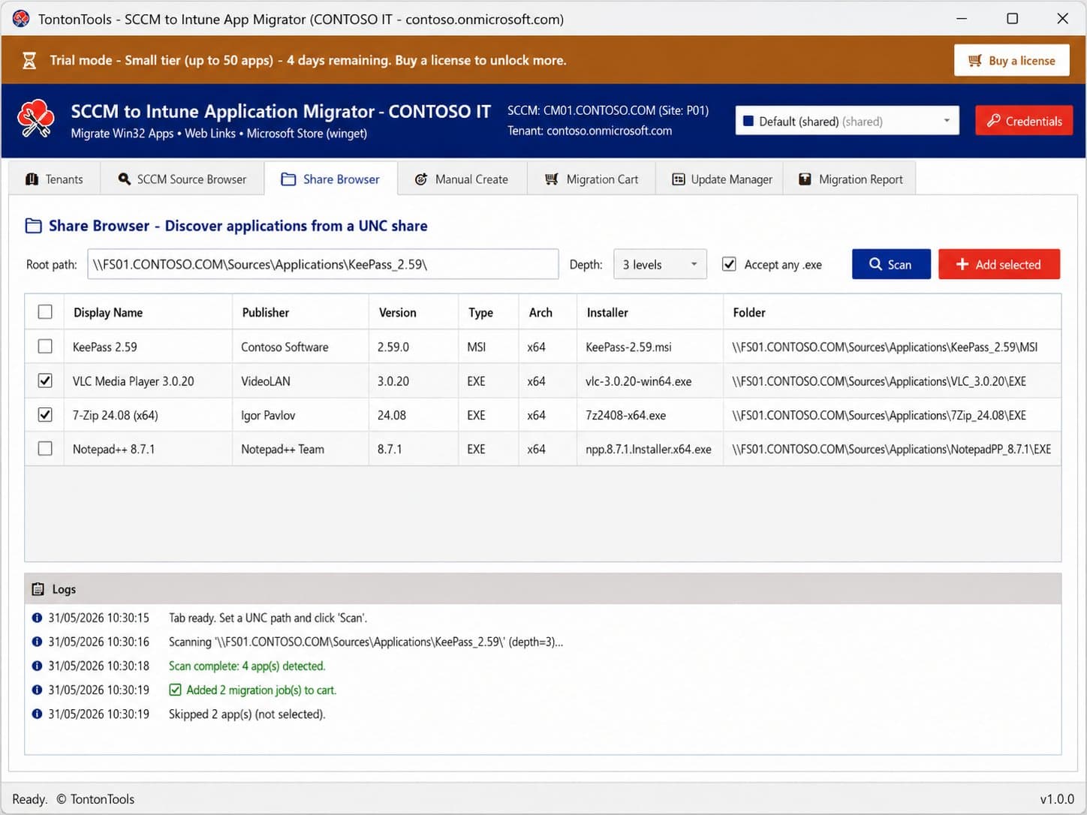Open the Default (shared) profile dropdown
1087x815 pixels.
(847, 121)
